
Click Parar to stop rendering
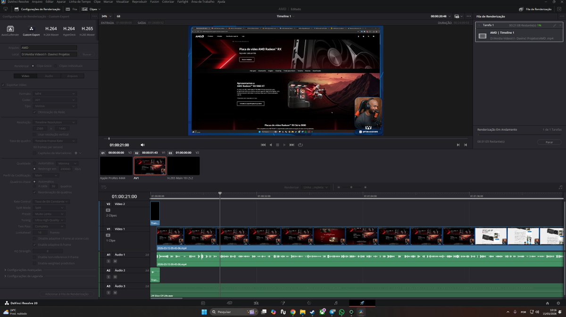point(549,142)
